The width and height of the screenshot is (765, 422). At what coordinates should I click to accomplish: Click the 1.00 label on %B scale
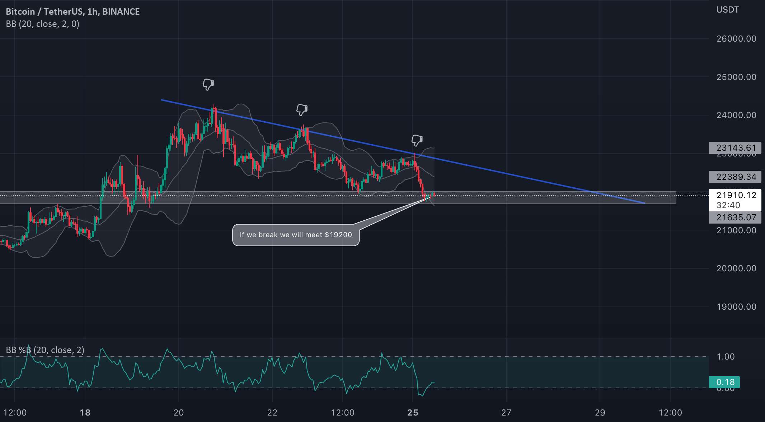(x=726, y=357)
